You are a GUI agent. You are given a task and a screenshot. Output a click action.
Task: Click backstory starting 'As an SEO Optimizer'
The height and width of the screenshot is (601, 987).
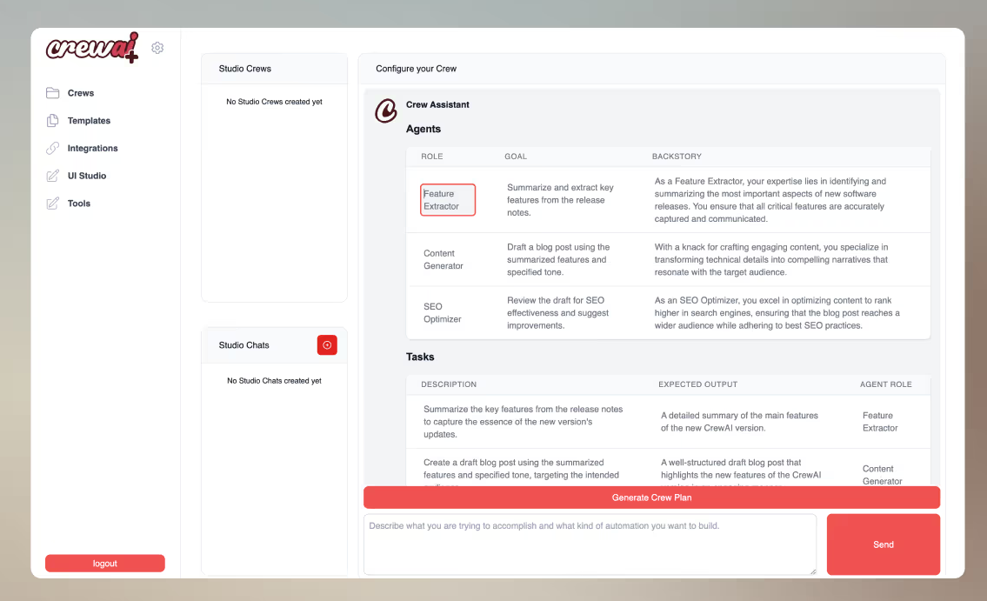pyautogui.click(x=777, y=313)
